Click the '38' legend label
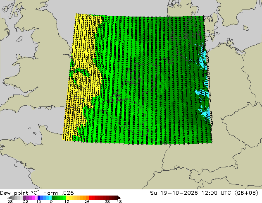The width and height of the screenshot is (262, 203). tap(107, 201)
